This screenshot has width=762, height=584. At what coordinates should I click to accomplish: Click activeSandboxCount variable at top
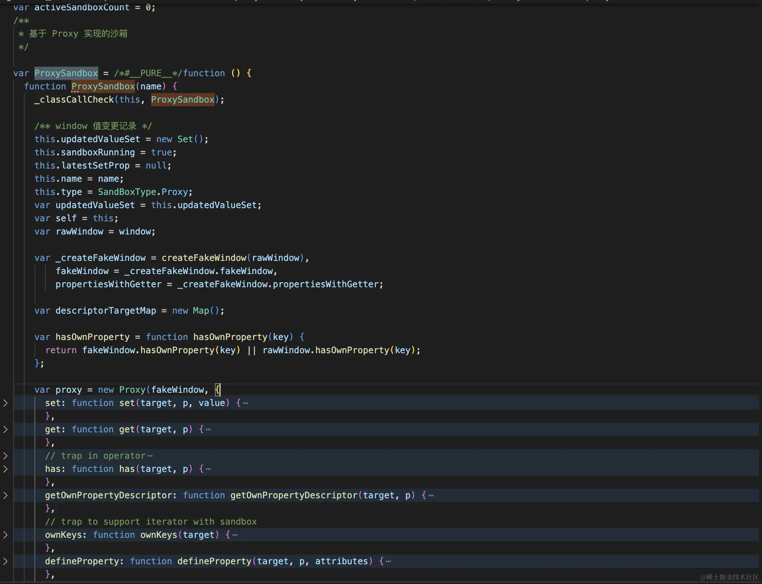pyautogui.click(x=82, y=7)
